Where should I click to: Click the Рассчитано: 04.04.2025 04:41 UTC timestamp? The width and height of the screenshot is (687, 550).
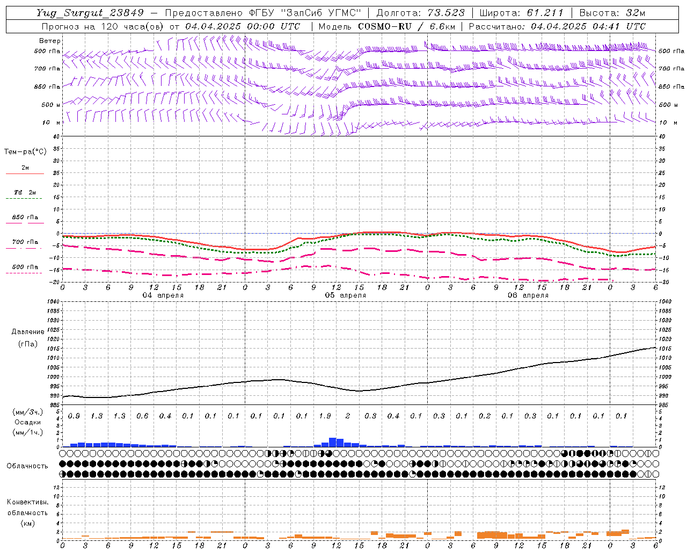click(x=557, y=26)
